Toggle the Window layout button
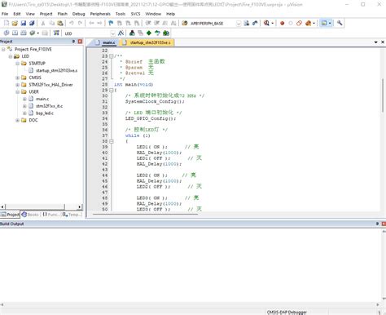Image resolution: width=386 pixels, height=315 pixels. click(x=324, y=23)
